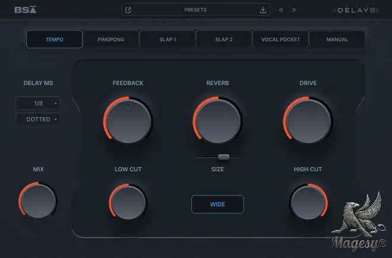
Task: Go to previous preset arrow
Action: 280,10
